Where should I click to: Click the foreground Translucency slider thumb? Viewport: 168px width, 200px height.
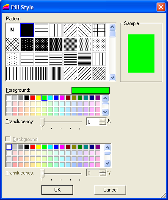(42, 123)
